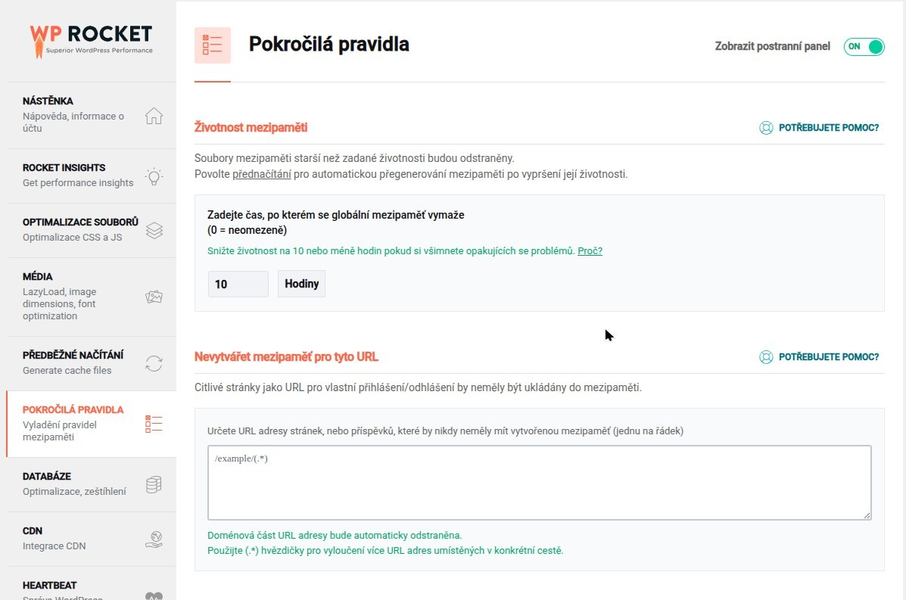Click the excluded URLs text area
Viewport: 906px width, 600px height.
(539, 483)
